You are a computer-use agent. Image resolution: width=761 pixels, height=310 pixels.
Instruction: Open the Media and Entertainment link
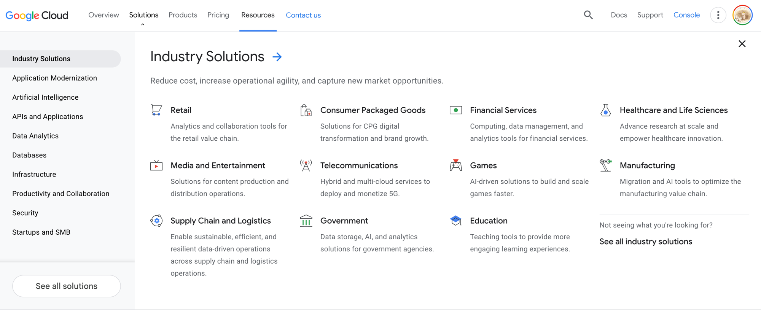pos(218,165)
